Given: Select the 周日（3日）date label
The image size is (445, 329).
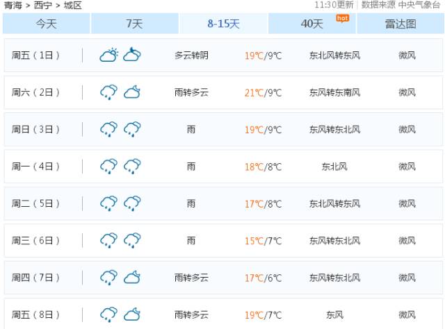Looking at the screenshot, I should click(x=35, y=130).
